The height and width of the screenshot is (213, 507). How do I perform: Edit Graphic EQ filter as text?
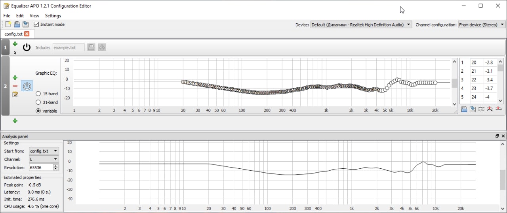[x=15, y=94]
